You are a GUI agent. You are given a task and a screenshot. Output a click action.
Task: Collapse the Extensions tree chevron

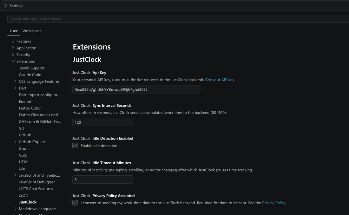(x=13, y=61)
